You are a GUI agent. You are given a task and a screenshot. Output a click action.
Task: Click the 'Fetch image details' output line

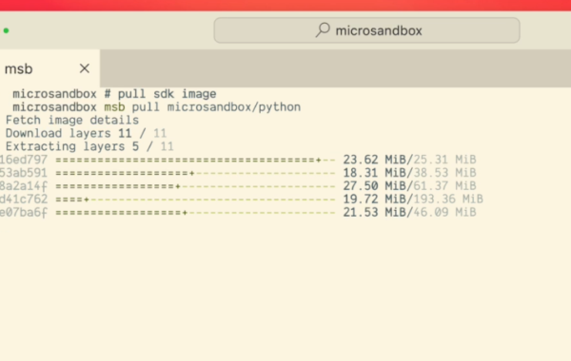72,121
